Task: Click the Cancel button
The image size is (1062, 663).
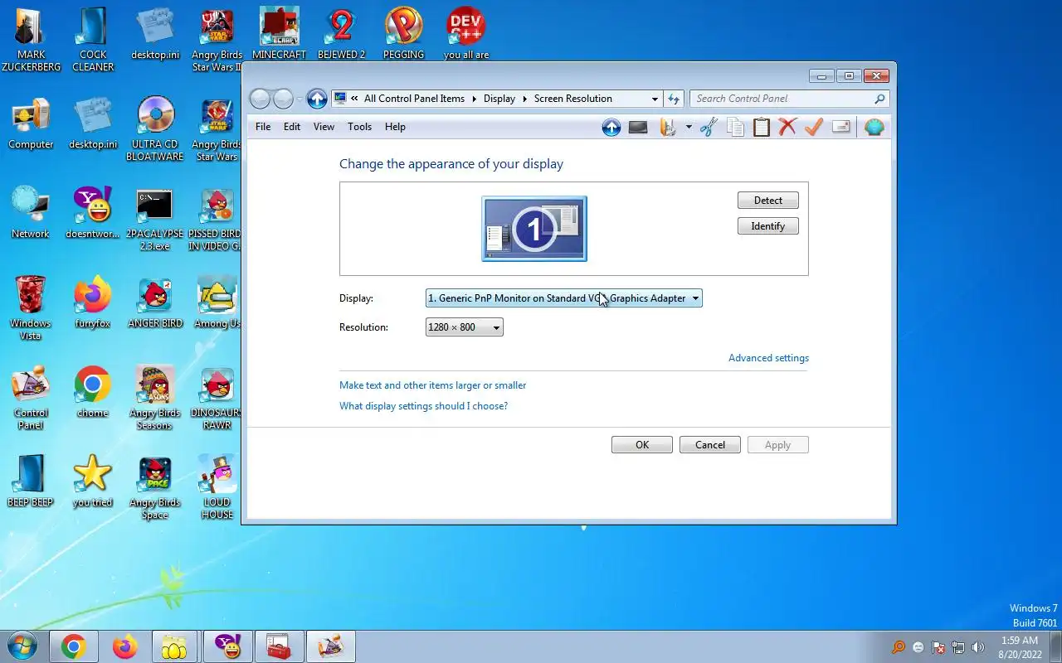Action: [710, 445]
